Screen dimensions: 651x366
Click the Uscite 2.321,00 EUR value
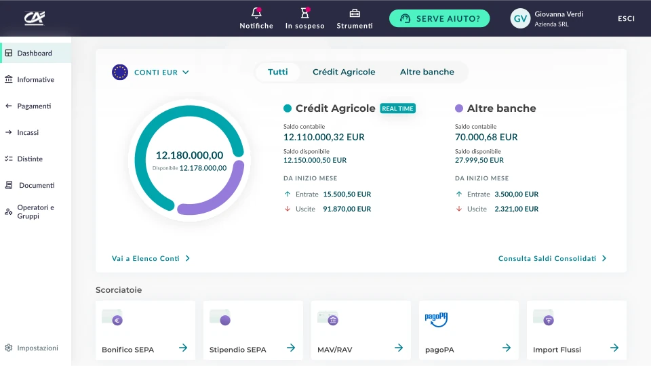click(x=517, y=209)
